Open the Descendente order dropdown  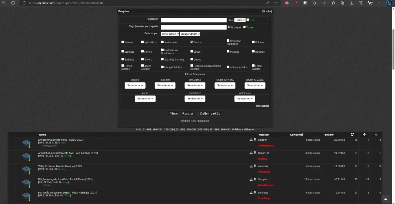coord(190,34)
